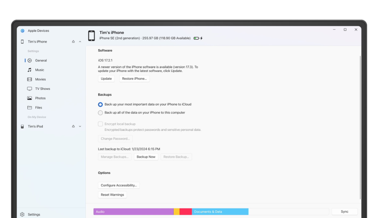Maximize the Apple Devices window

pyautogui.click(x=345, y=30)
